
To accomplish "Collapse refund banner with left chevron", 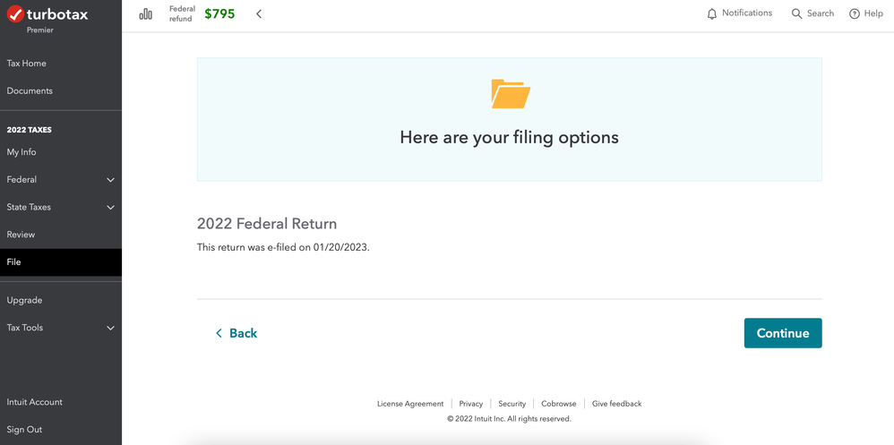I will [259, 14].
